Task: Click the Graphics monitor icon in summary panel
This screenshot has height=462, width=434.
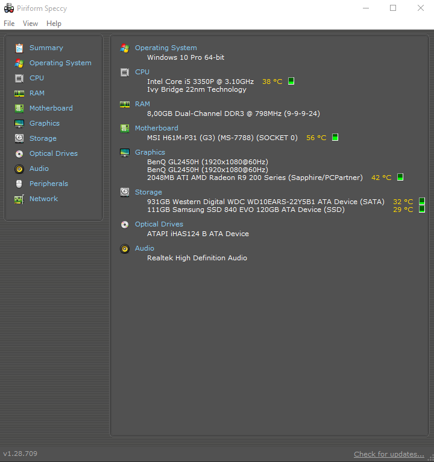Action: point(125,152)
